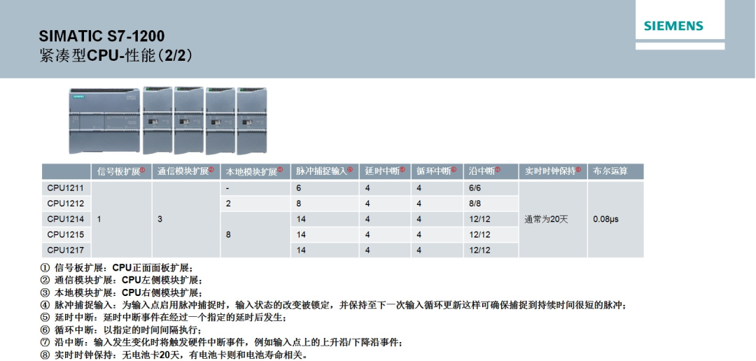Click 12/12 in the CPU1217 row
756x361 pixels.
(x=479, y=250)
